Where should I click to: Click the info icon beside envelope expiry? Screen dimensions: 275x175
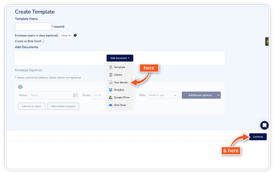75,35
